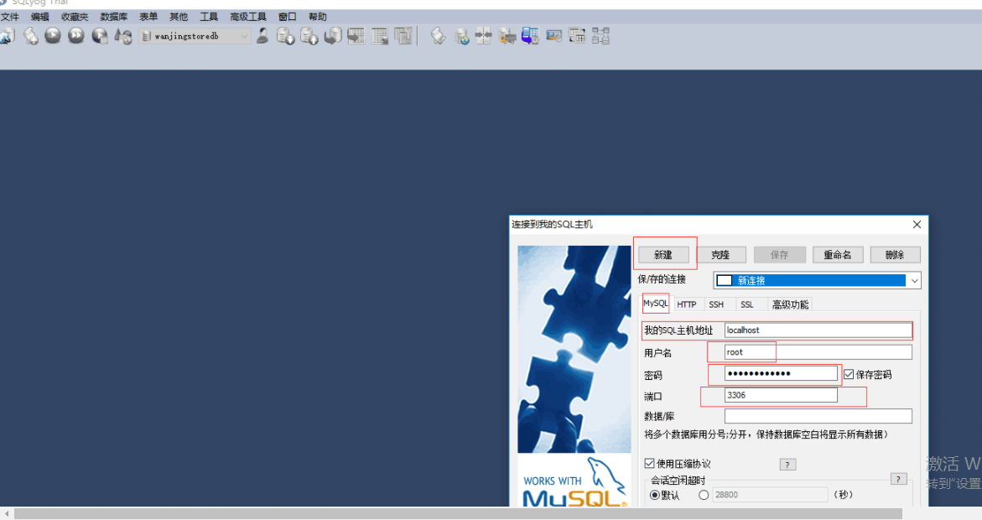The width and height of the screenshot is (982, 520).
Task: Execute all queries with the double-arrow icon
Action: pos(75,36)
